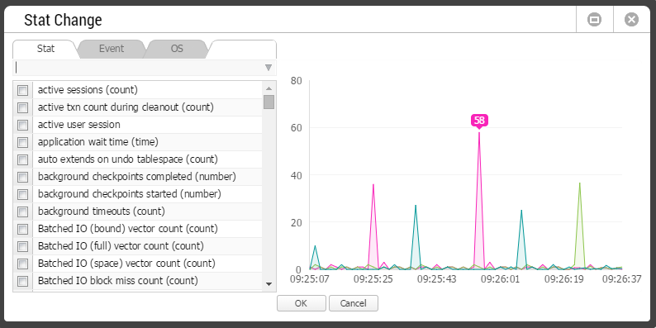
Task: Click the 58 peak value marker
Action: pos(479,121)
